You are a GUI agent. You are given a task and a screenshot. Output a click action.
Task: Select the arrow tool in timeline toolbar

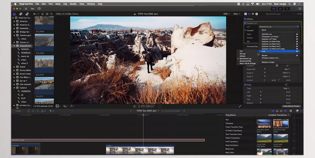point(51,111)
